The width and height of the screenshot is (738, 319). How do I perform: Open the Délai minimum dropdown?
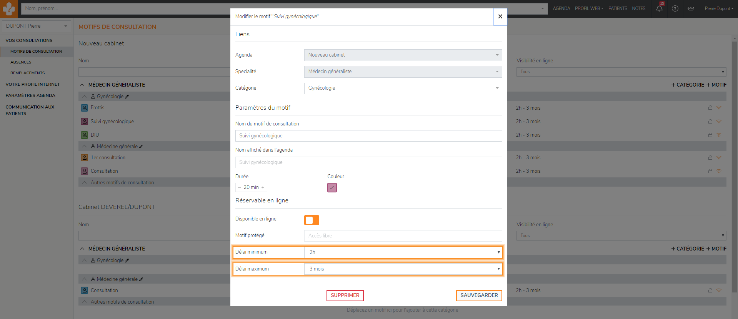(x=403, y=252)
